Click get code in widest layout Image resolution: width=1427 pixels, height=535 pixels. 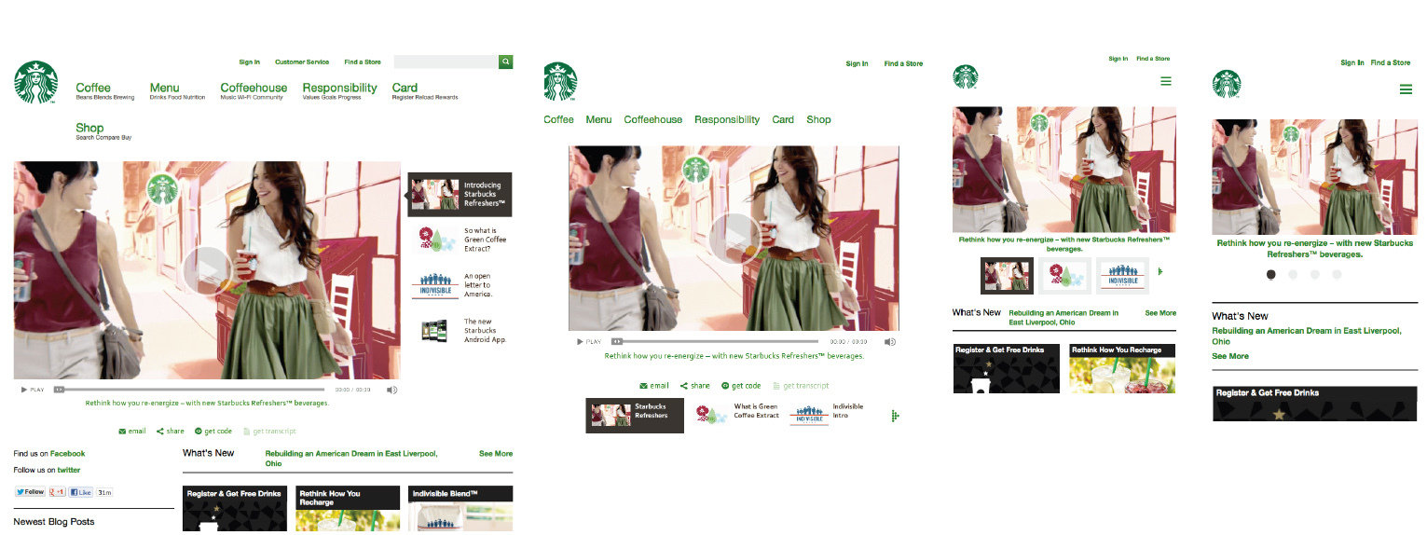(213, 431)
